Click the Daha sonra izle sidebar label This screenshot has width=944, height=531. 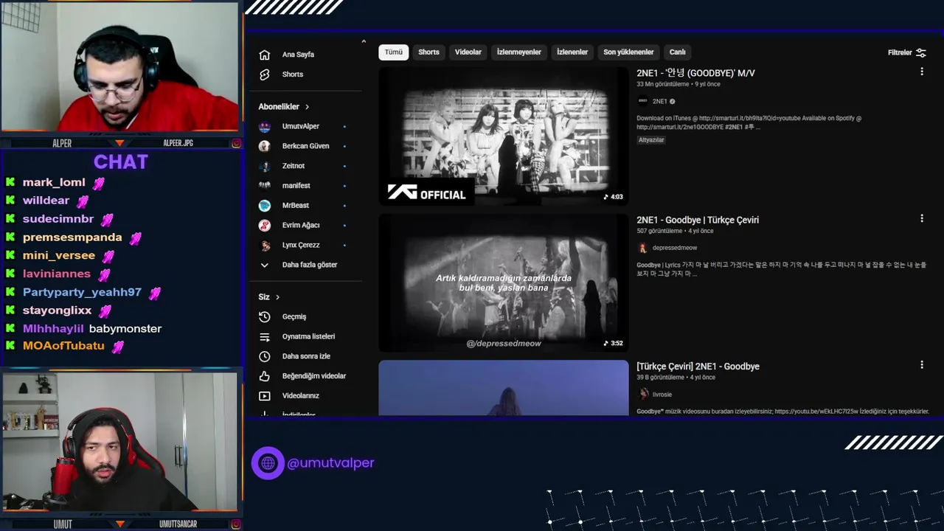point(306,356)
